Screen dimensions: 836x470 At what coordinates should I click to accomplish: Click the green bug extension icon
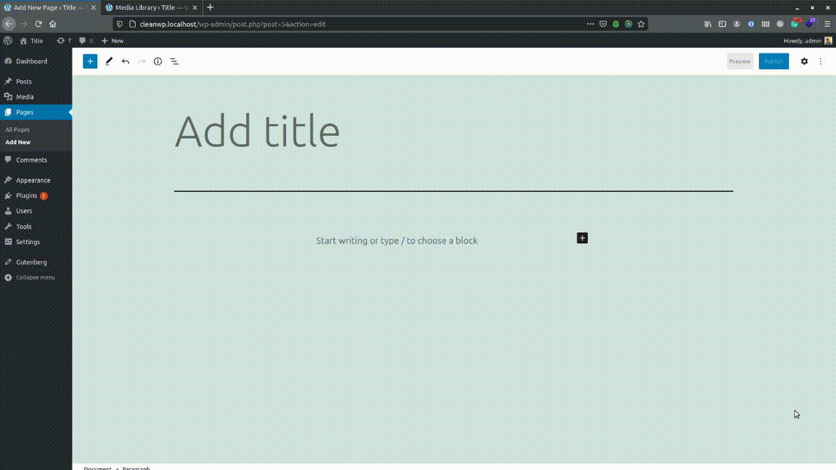616,24
